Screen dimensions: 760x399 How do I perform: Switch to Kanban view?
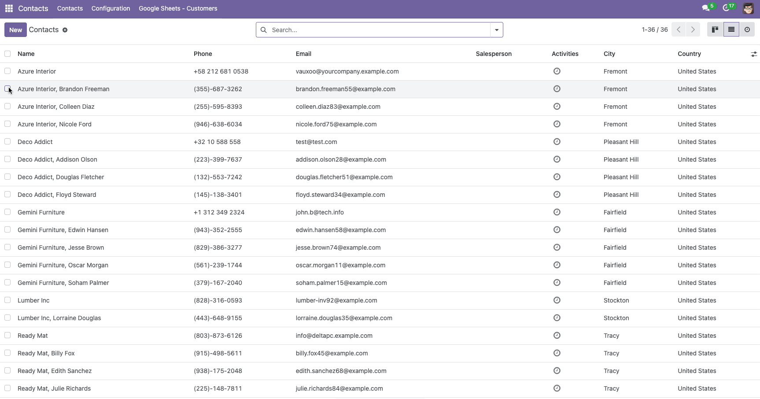(715, 30)
